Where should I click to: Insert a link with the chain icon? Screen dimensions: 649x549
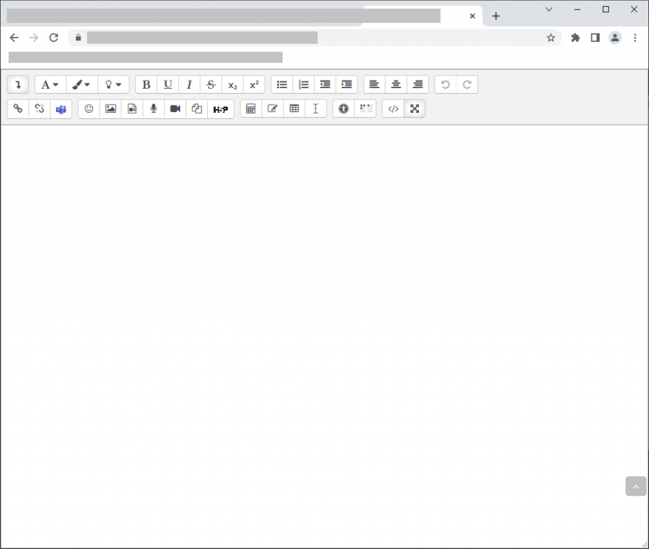tap(18, 109)
